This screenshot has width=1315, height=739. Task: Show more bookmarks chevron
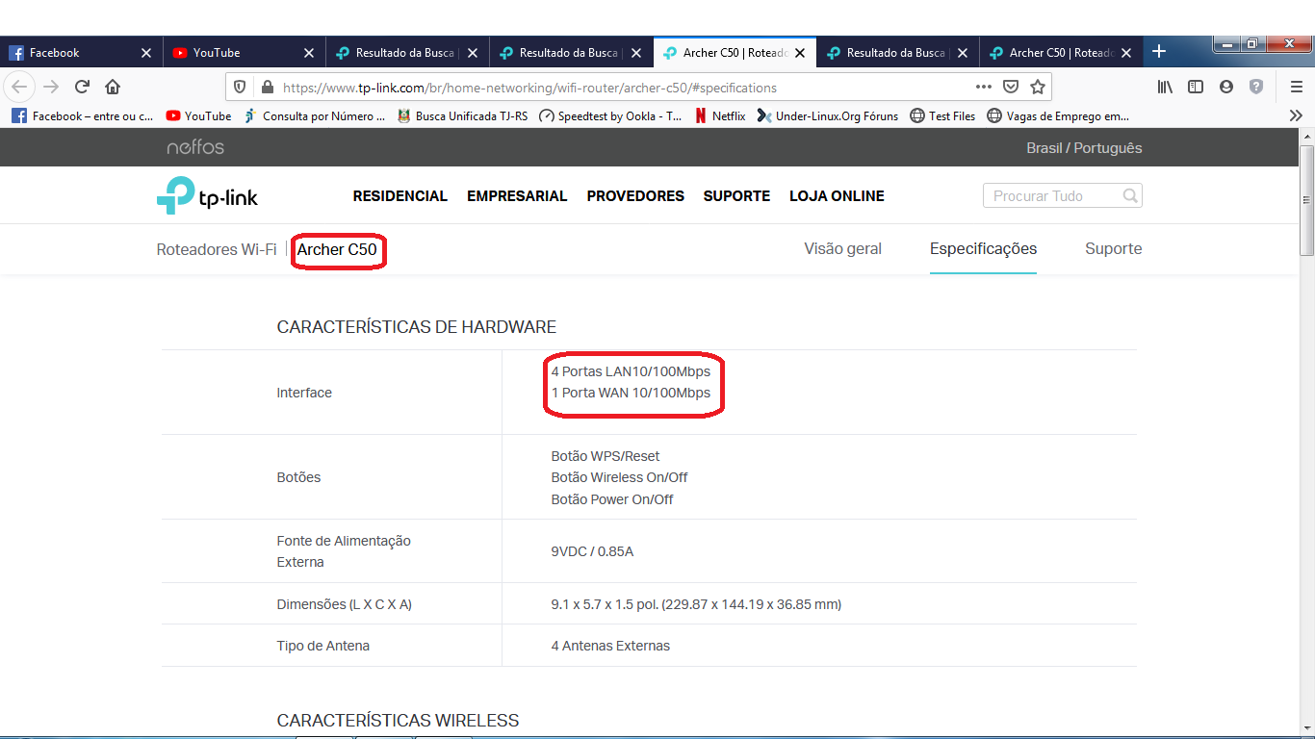[1296, 115]
